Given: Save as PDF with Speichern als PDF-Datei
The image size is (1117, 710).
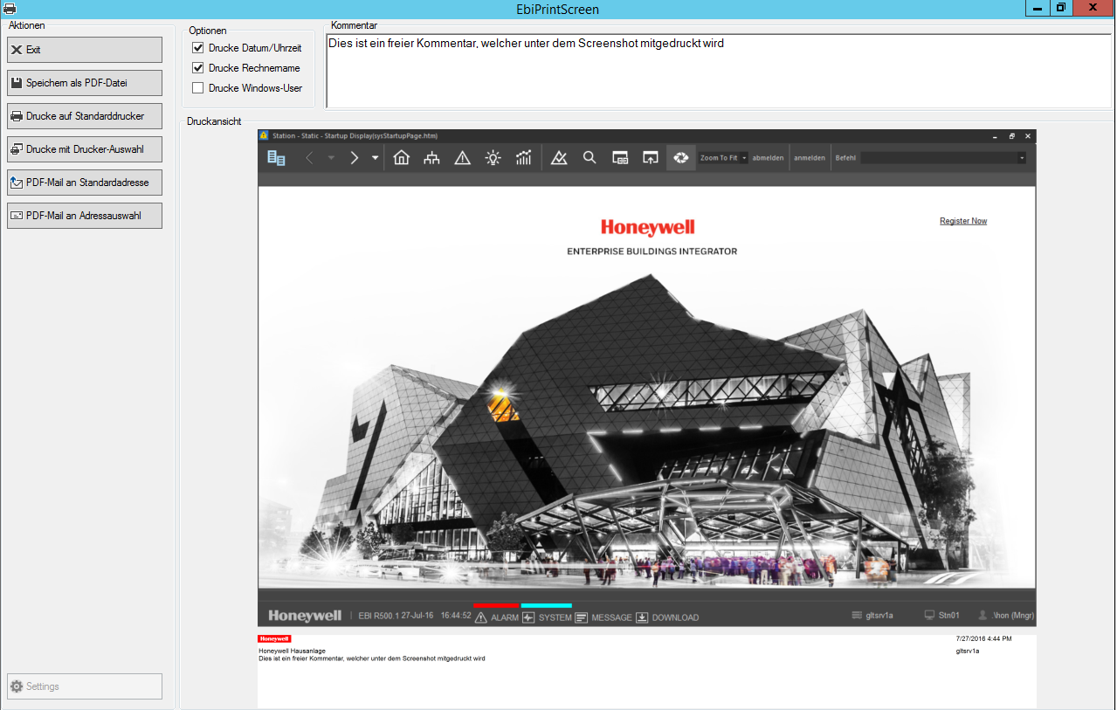Looking at the screenshot, I should [85, 83].
